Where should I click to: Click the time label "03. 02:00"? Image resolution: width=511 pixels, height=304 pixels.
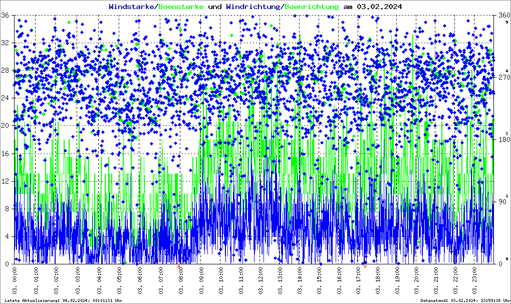point(56,280)
